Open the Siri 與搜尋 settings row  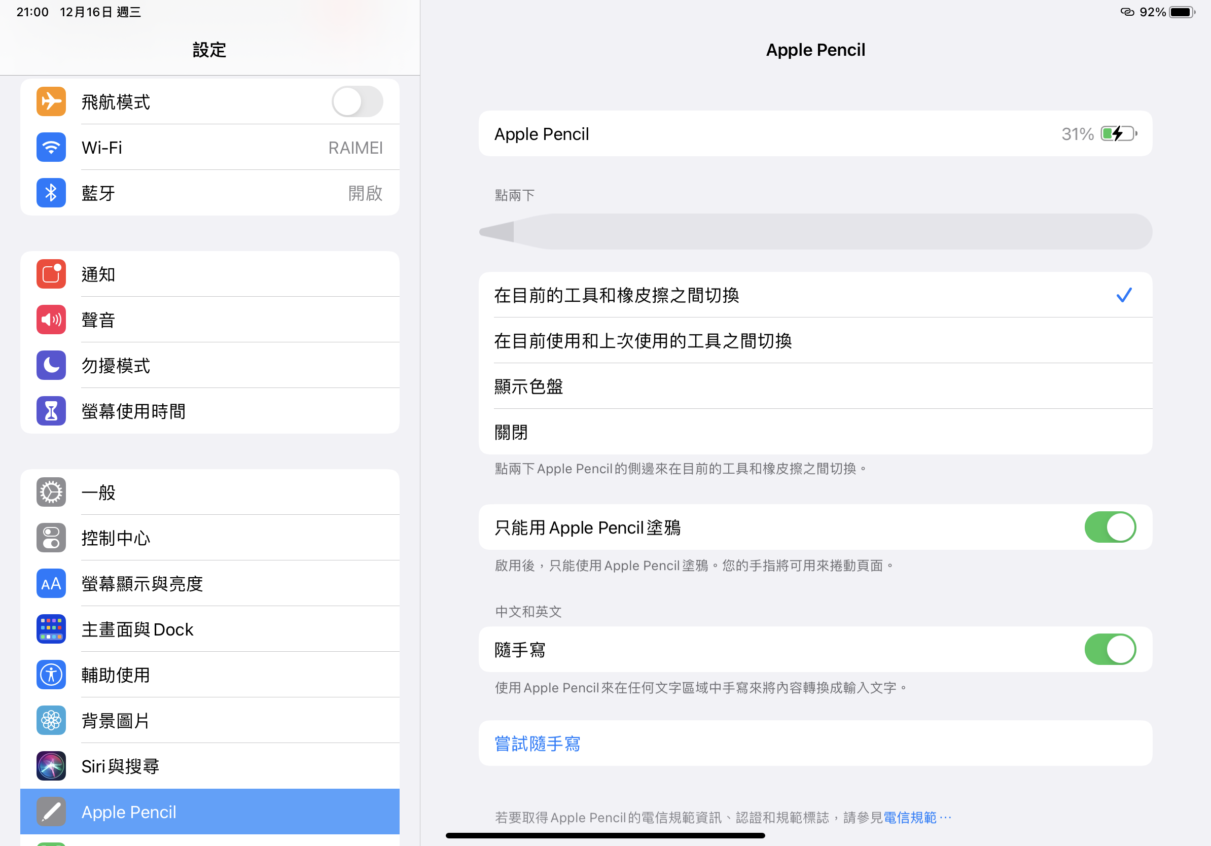click(x=209, y=766)
